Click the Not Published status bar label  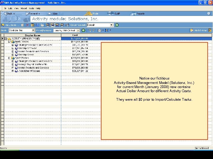click(202, 148)
